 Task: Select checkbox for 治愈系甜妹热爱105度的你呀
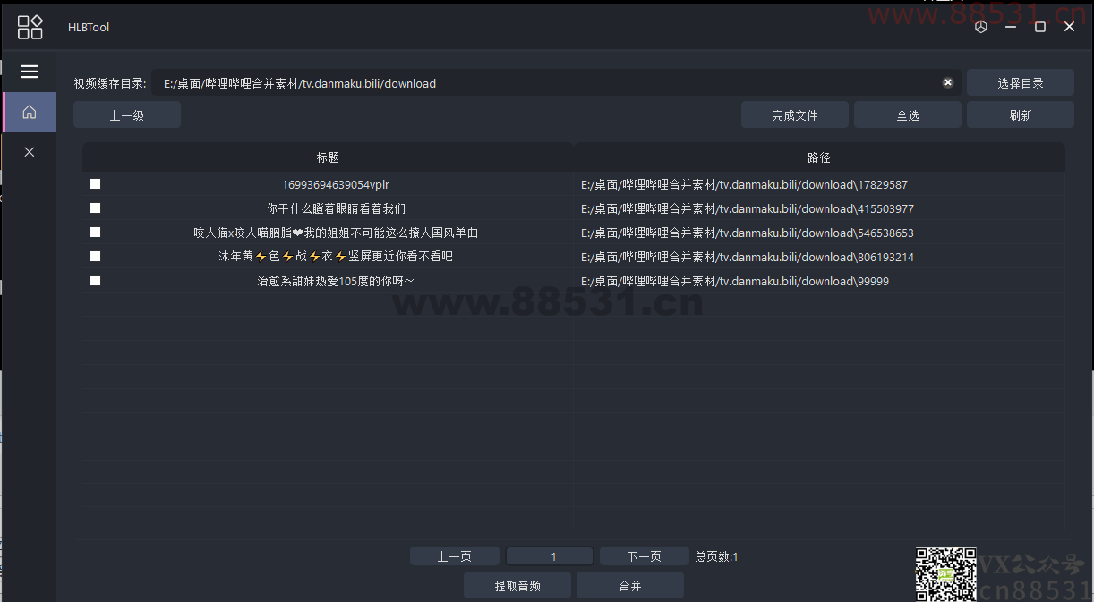(x=96, y=281)
